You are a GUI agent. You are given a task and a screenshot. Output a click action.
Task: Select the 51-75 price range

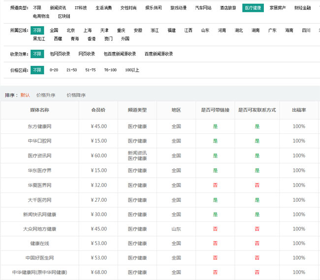90,70
